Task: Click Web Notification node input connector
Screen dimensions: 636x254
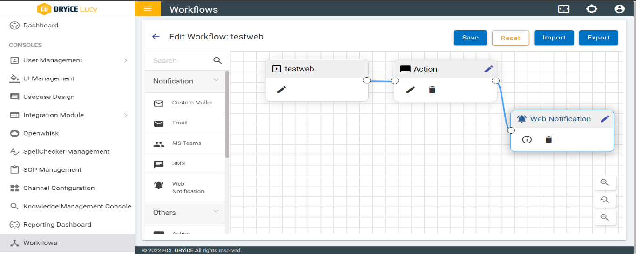Action: (511, 130)
